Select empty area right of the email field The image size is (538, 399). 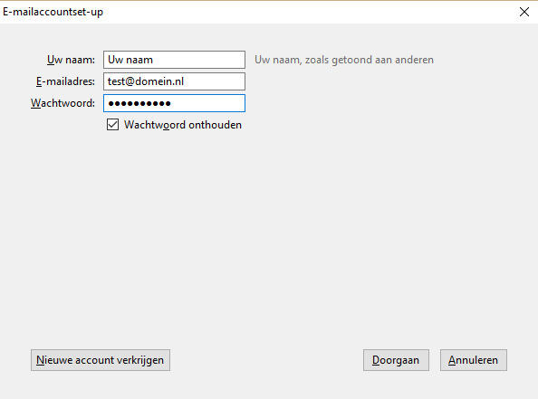pyautogui.click(x=378, y=81)
